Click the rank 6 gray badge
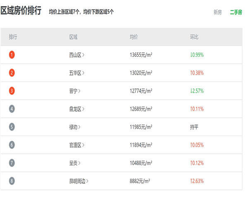 (x=12, y=145)
